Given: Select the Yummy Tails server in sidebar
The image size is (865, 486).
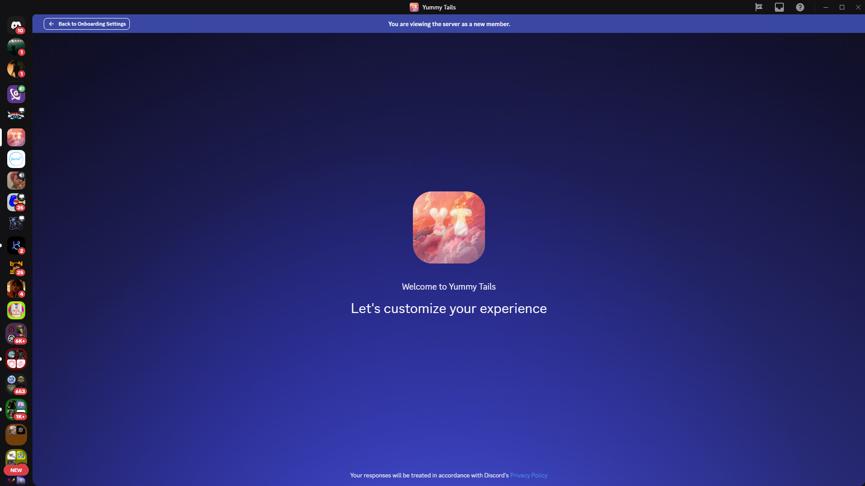Looking at the screenshot, I should (16, 137).
